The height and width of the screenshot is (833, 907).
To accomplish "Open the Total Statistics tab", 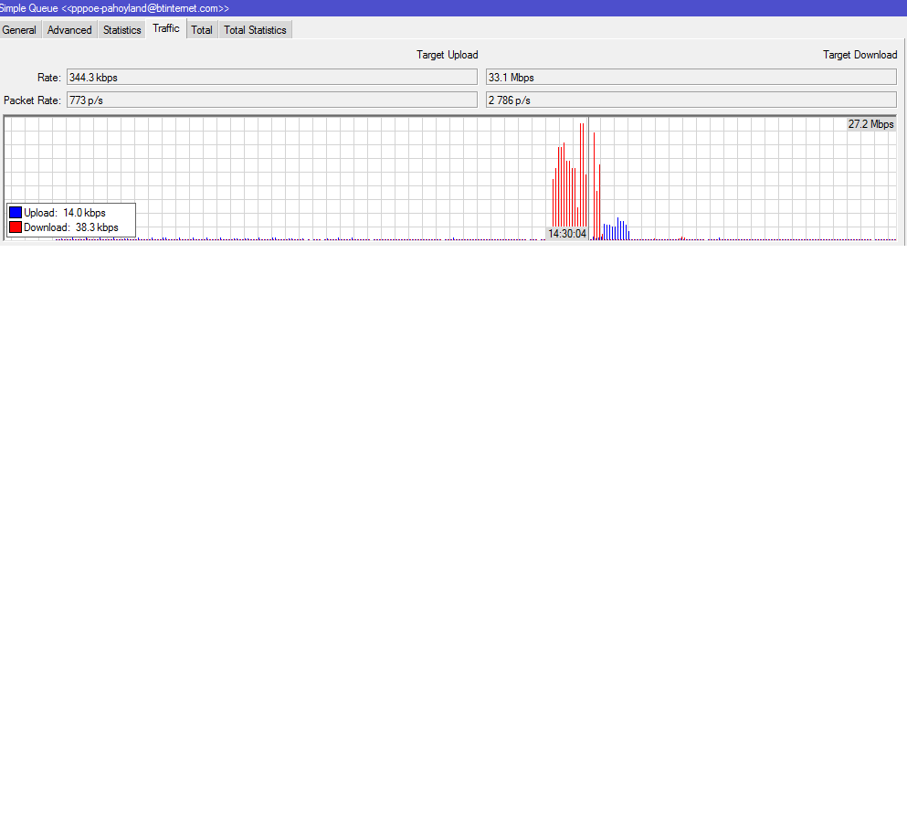I will click(255, 30).
